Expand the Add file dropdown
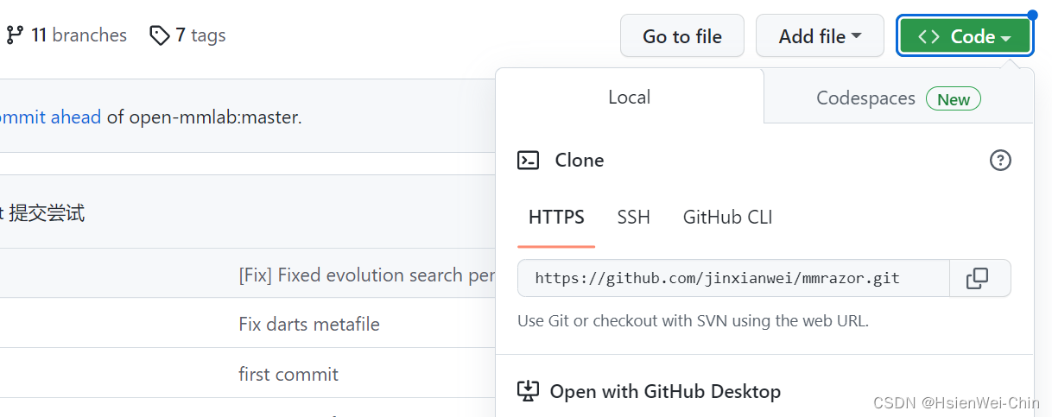Image resolution: width=1052 pixels, height=417 pixels. coord(820,36)
